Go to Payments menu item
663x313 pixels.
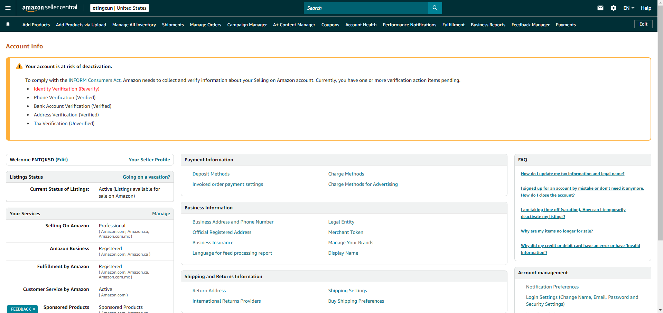[x=566, y=25]
